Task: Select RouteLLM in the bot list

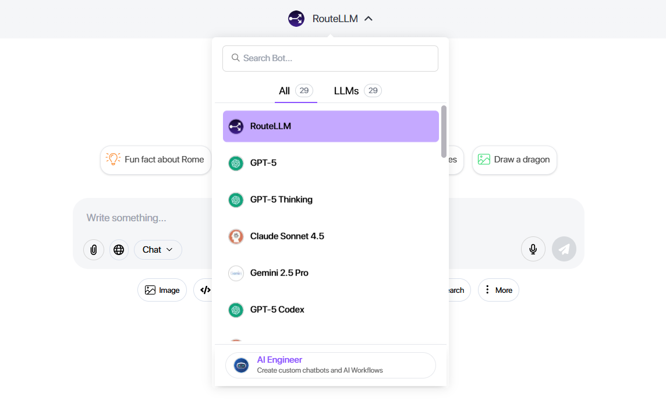Action: (x=331, y=126)
